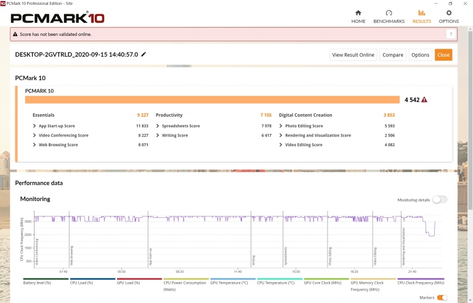Click the Productivity score 7 155
Viewport: 473px width, 303px height.
point(266,115)
